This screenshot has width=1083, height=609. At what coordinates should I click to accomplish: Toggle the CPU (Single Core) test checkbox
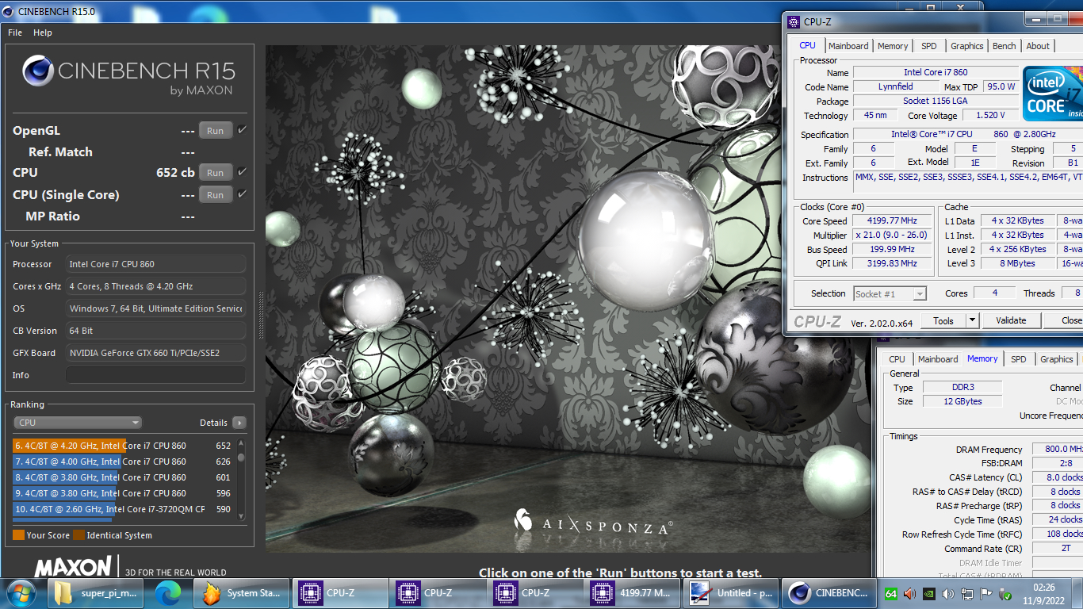pyautogui.click(x=242, y=194)
